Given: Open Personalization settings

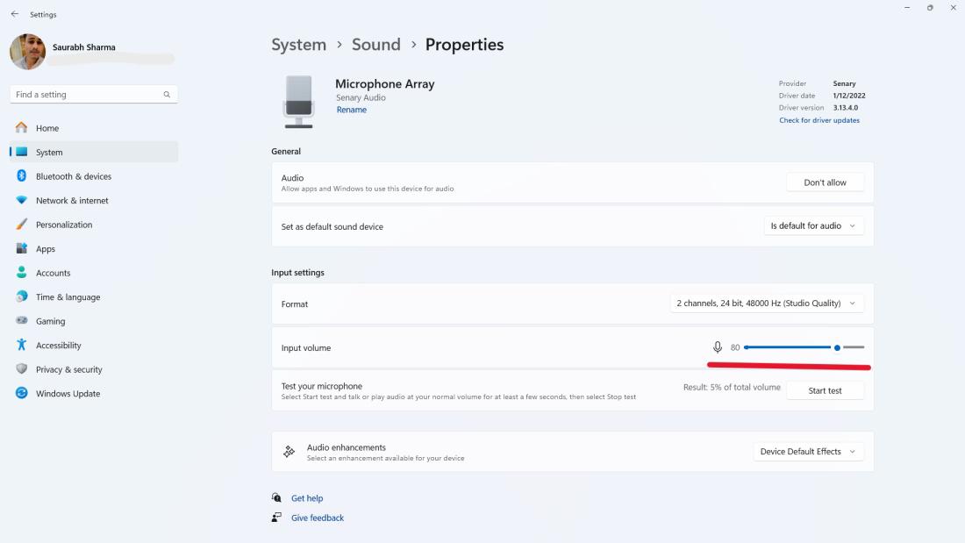Looking at the screenshot, I should pos(64,225).
